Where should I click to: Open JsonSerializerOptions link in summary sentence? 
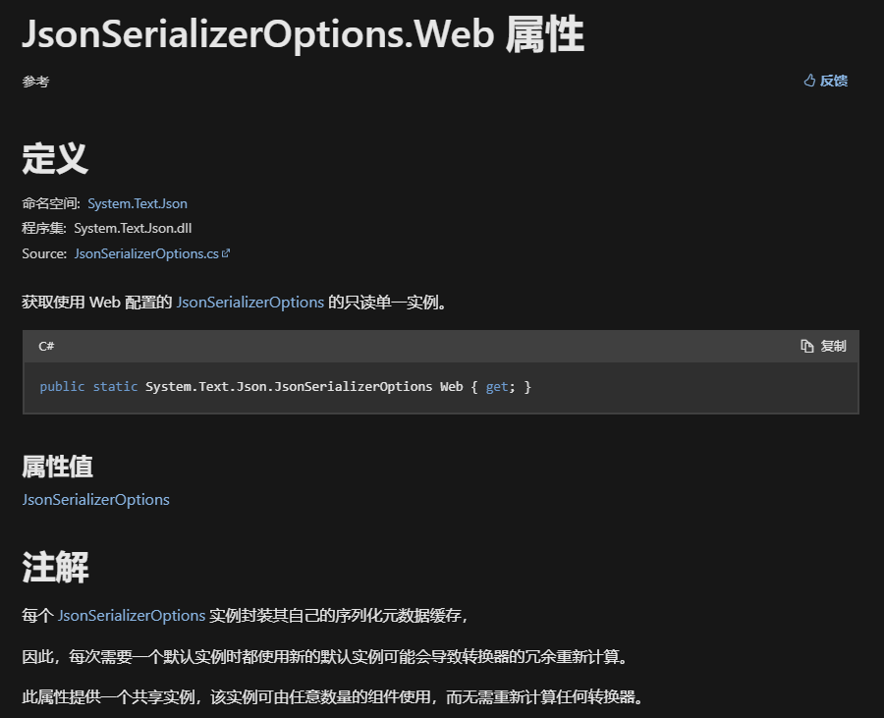(249, 303)
